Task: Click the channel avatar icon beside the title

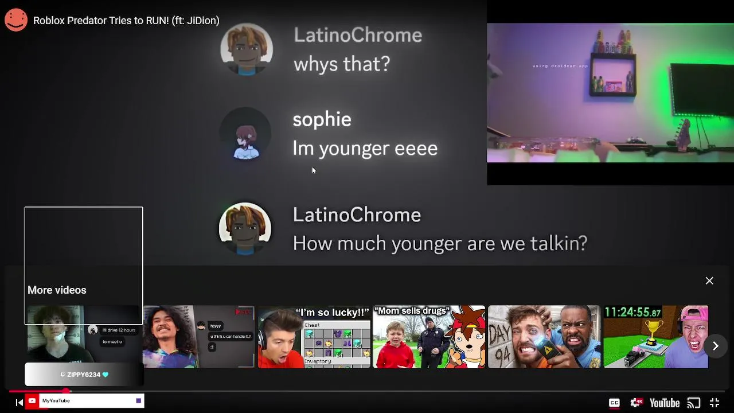Action: [16, 20]
